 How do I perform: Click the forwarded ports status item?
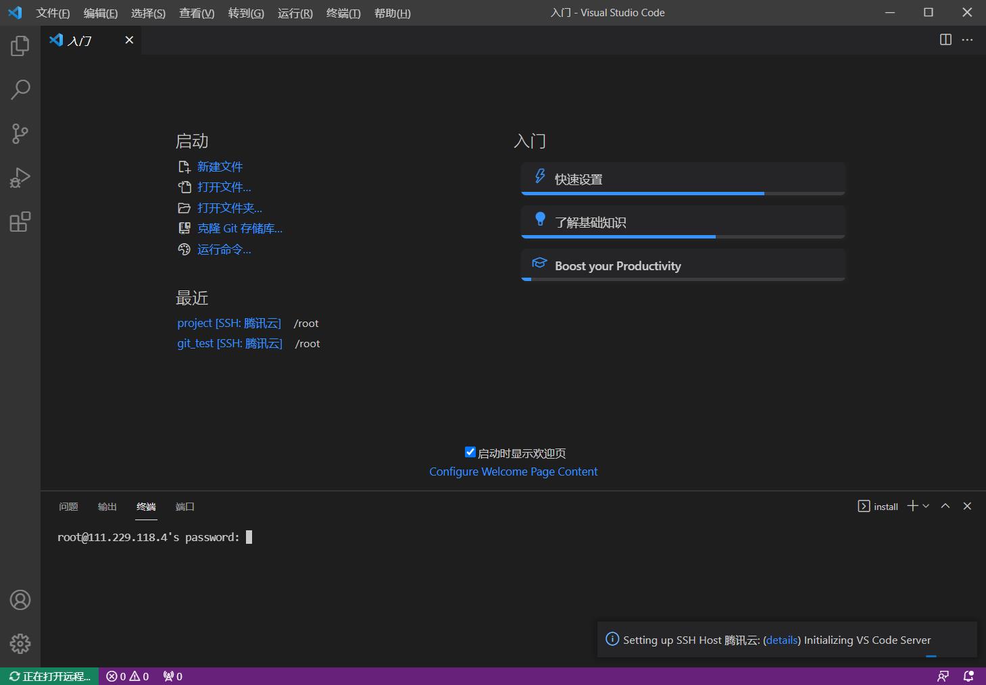coord(173,676)
